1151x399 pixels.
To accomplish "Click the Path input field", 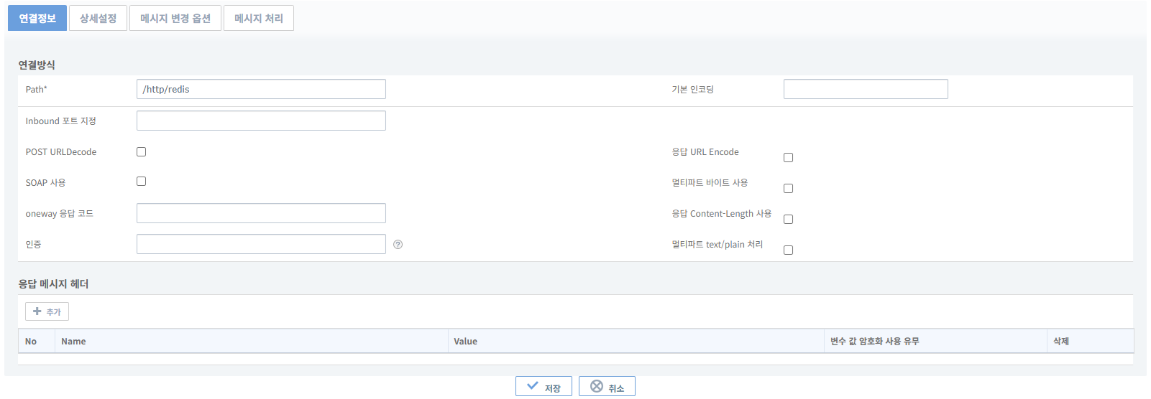I will tap(261, 89).
